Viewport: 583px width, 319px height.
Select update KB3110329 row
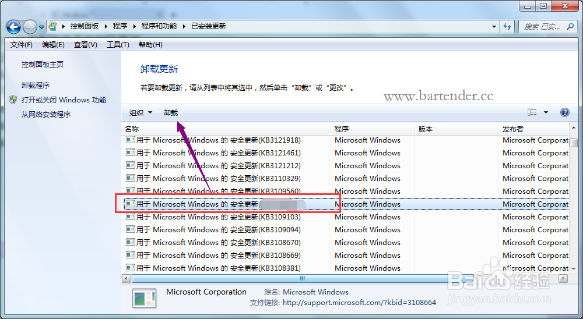[346, 179]
